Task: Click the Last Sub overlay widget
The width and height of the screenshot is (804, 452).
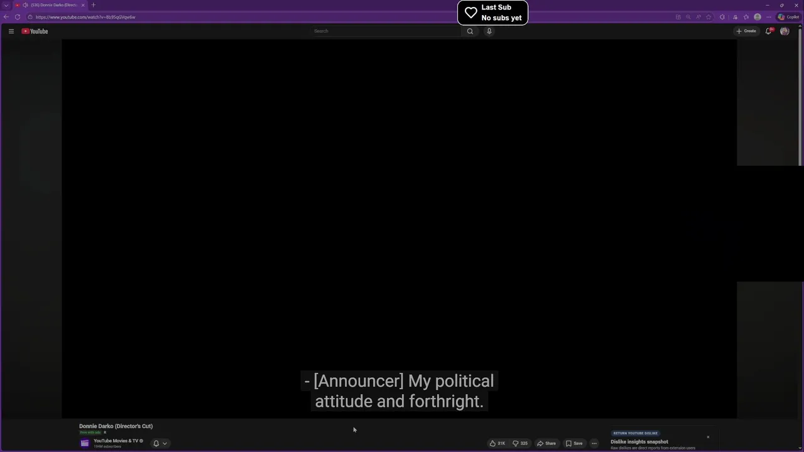Action: click(492, 13)
